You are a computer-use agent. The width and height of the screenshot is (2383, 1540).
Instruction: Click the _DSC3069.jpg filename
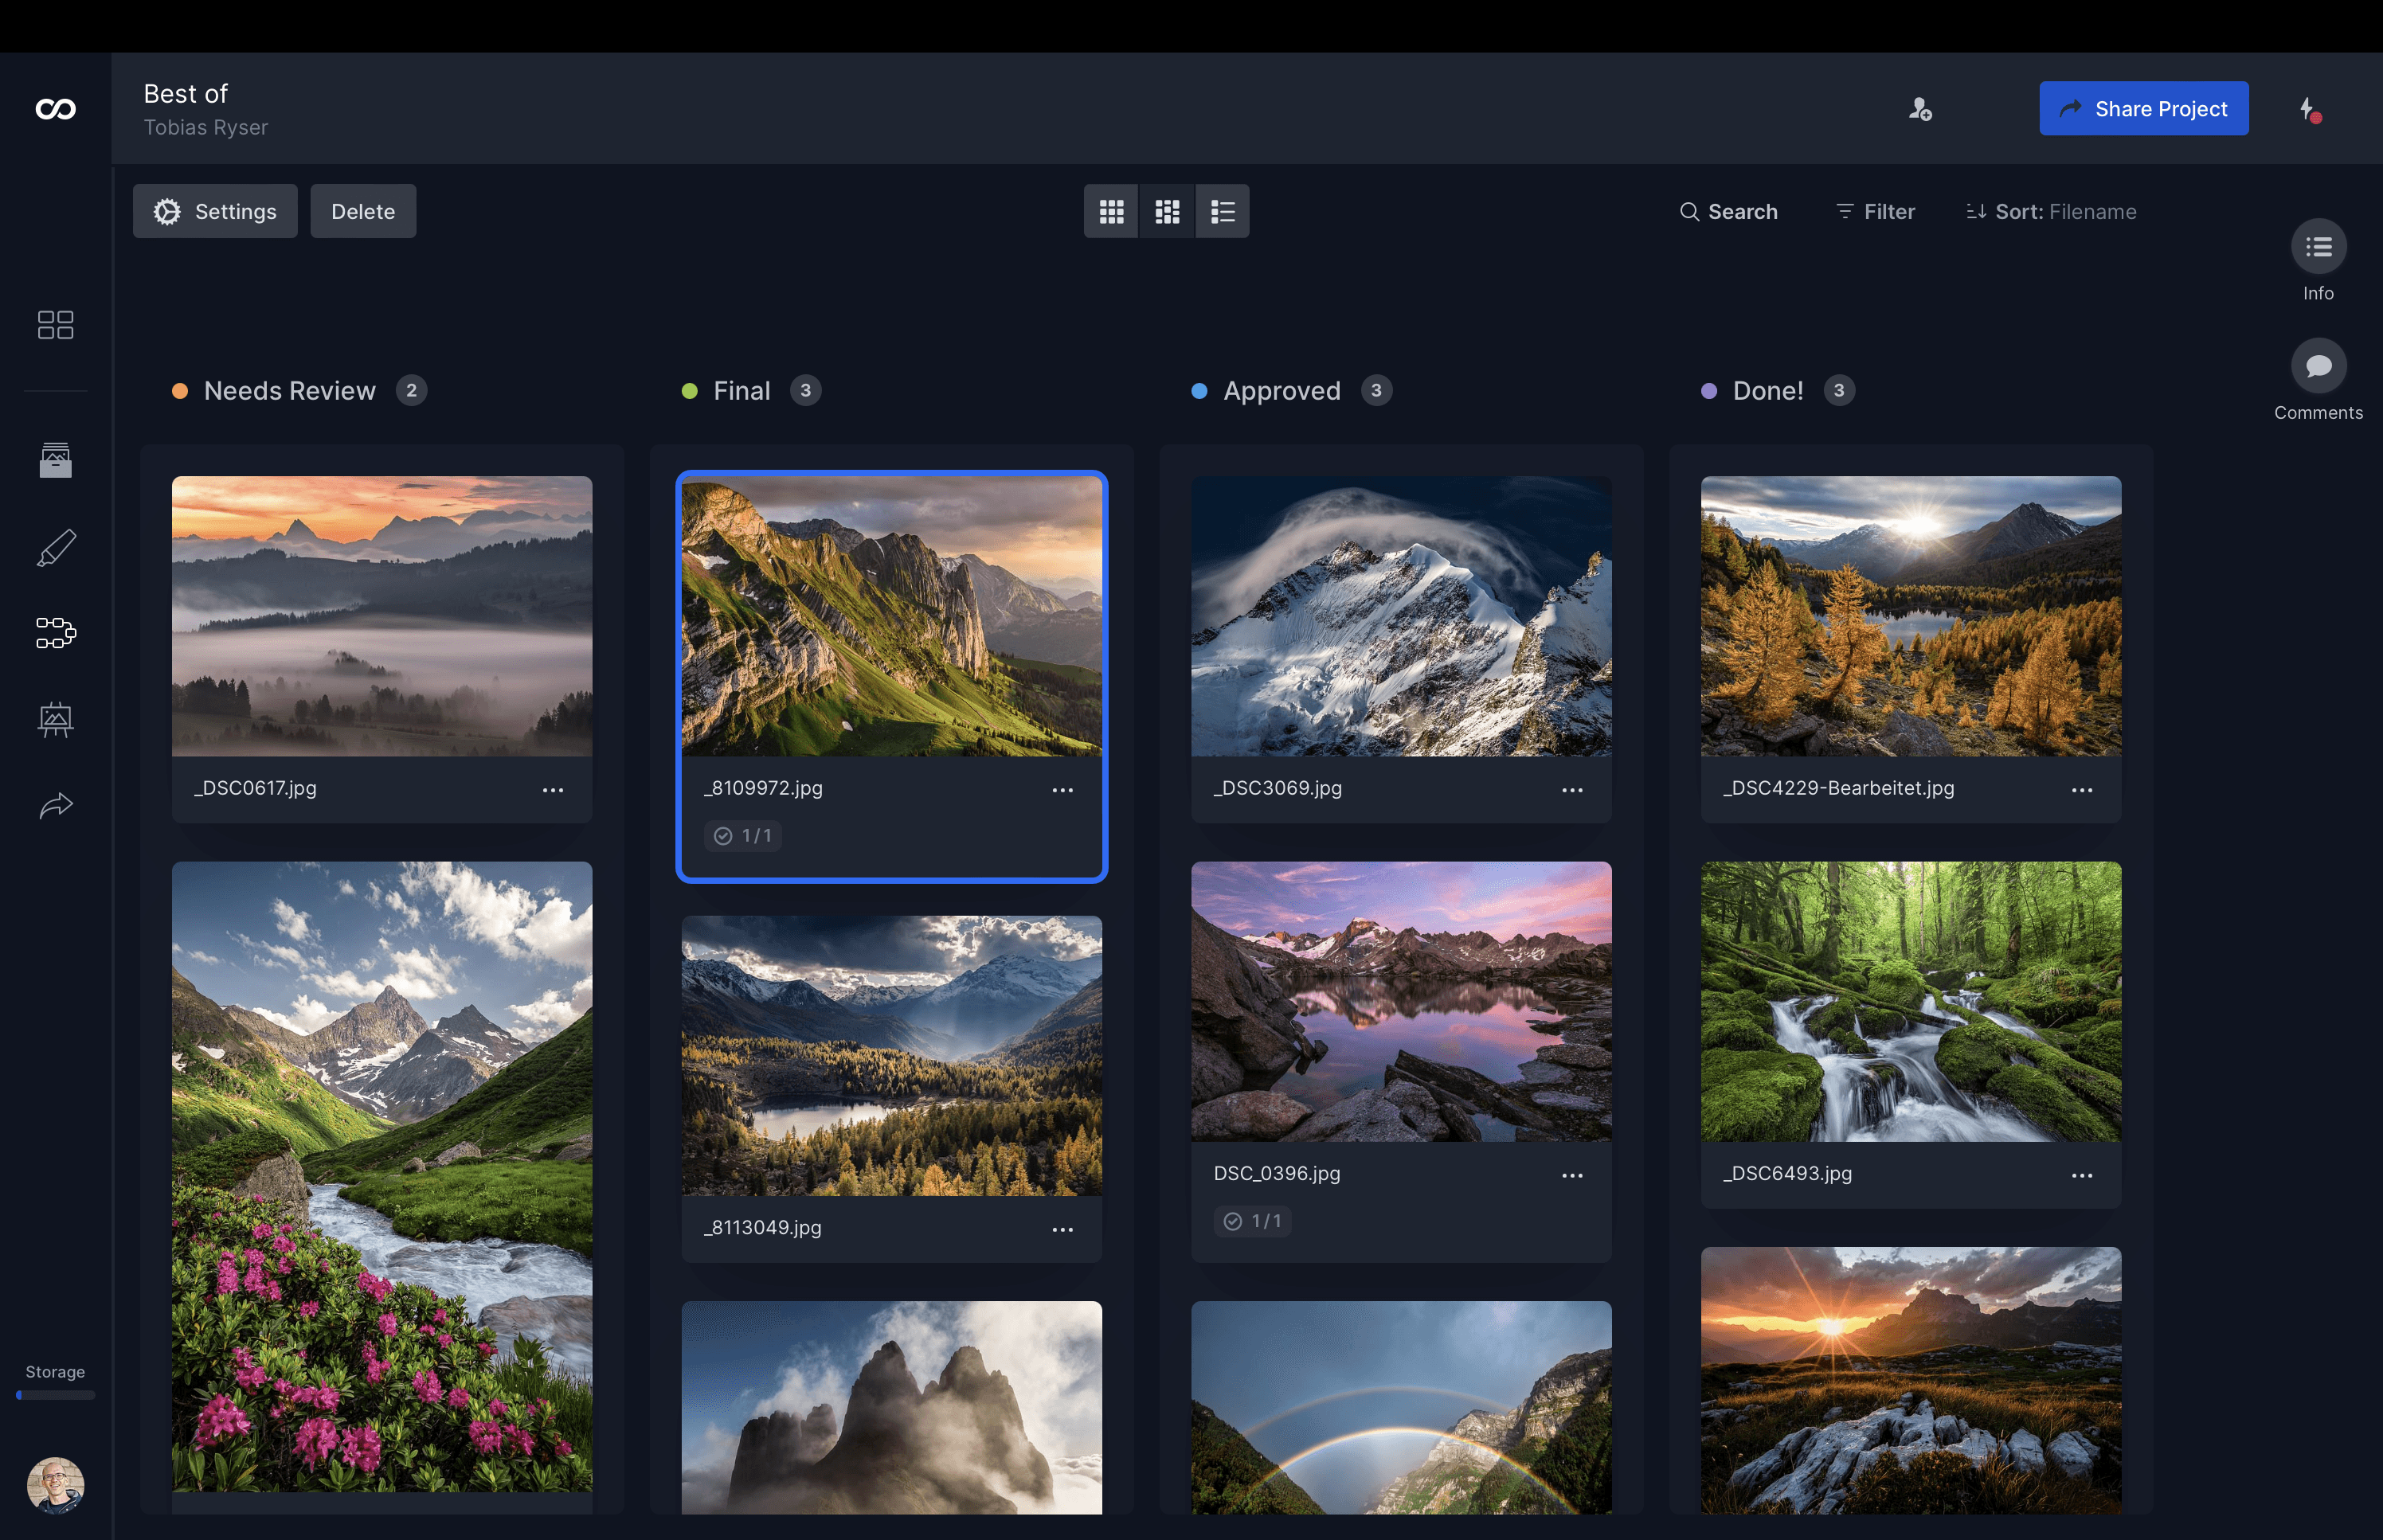click(x=1278, y=788)
